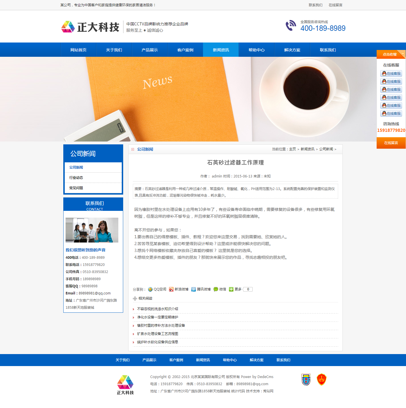Click the plus icon beside 相关阅读

tap(135, 298)
